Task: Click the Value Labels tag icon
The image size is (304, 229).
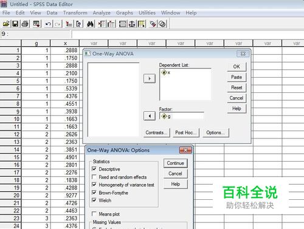Action: [x=153, y=24]
